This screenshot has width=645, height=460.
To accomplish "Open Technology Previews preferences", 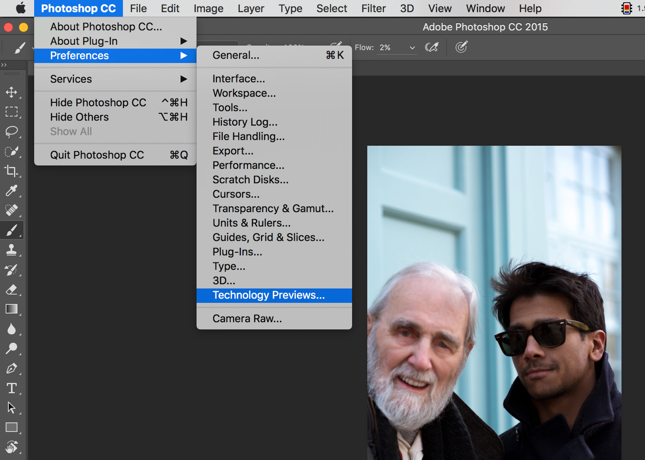I will [x=268, y=295].
